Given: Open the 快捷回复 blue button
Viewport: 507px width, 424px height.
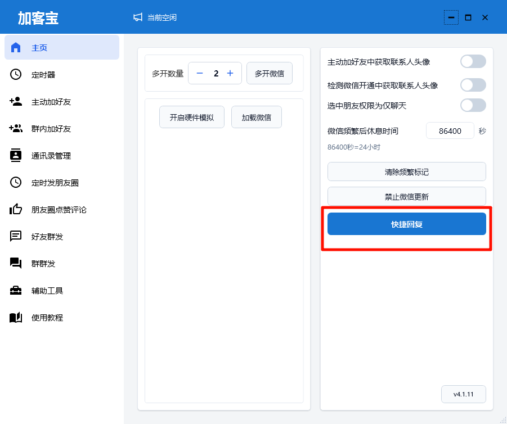Looking at the screenshot, I should coord(406,224).
